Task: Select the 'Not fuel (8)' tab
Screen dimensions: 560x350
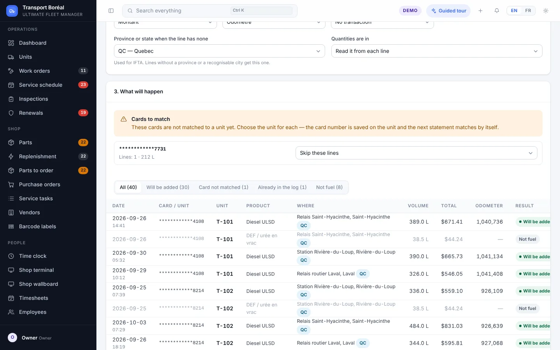Action: [329, 187]
